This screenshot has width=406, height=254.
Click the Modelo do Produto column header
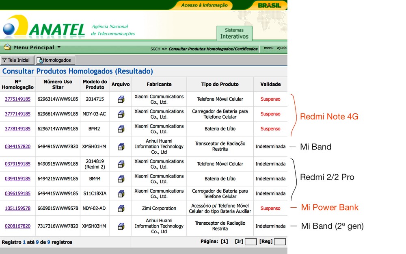click(x=95, y=85)
